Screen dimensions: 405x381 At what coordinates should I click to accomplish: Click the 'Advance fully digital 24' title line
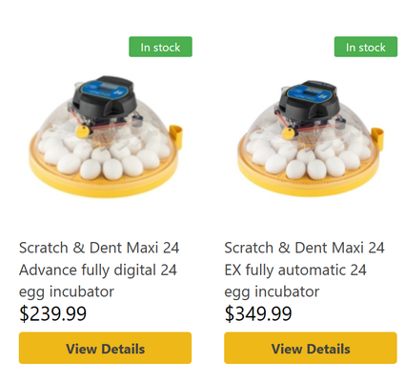click(98, 271)
